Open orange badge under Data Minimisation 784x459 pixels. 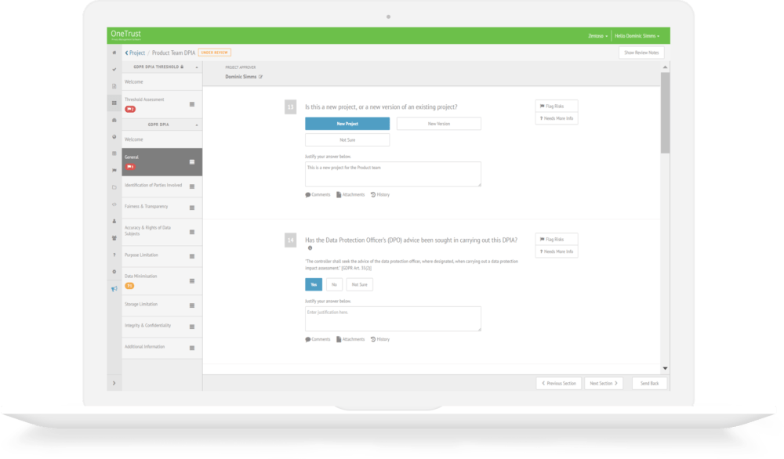[x=129, y=286]
